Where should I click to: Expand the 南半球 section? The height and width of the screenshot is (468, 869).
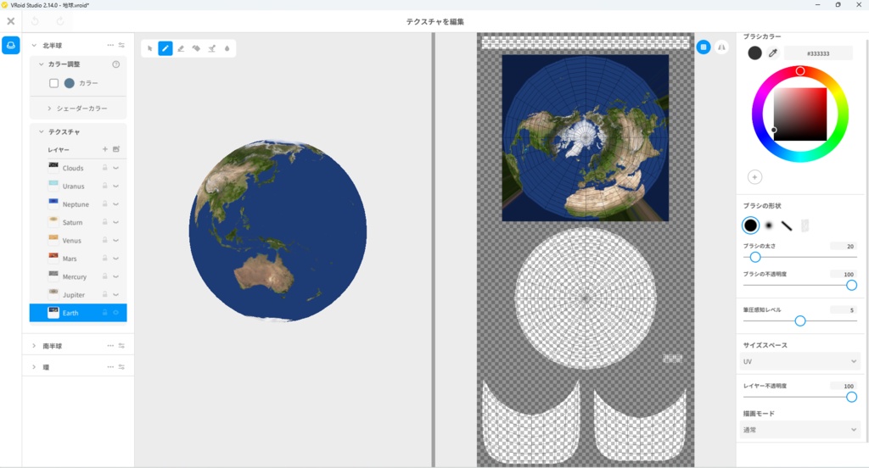(34, 346)
